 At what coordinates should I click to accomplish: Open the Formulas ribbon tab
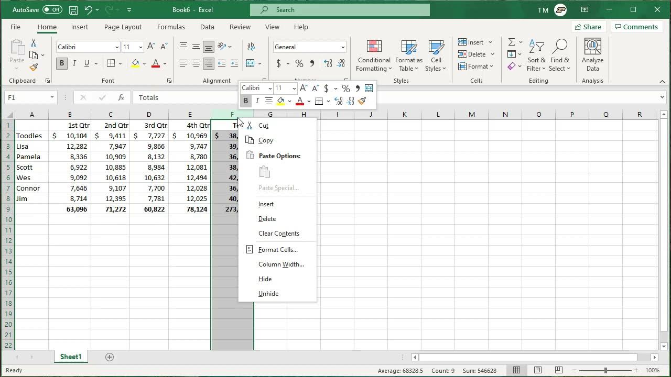point(171,27)
